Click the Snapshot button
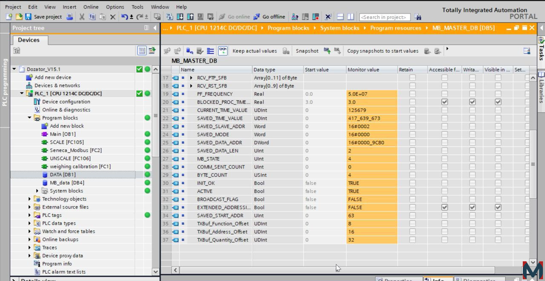The image size is (545, 281). coord(307,51)
